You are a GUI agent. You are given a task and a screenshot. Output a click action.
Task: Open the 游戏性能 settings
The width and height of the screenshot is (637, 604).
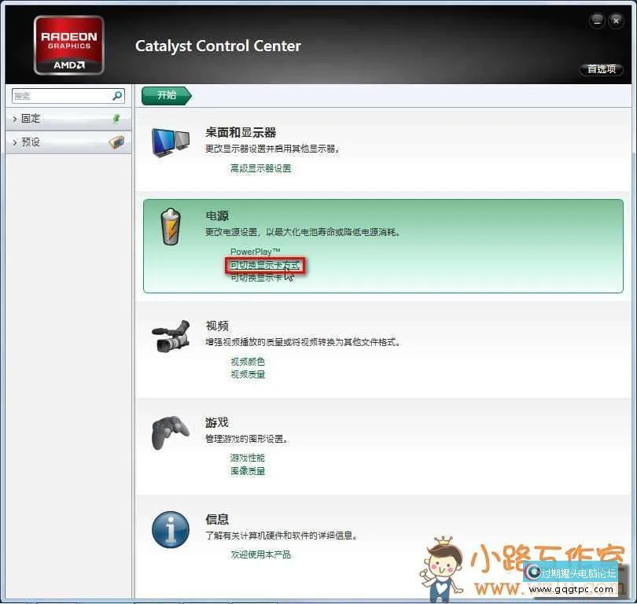click(x=248, y=457)
